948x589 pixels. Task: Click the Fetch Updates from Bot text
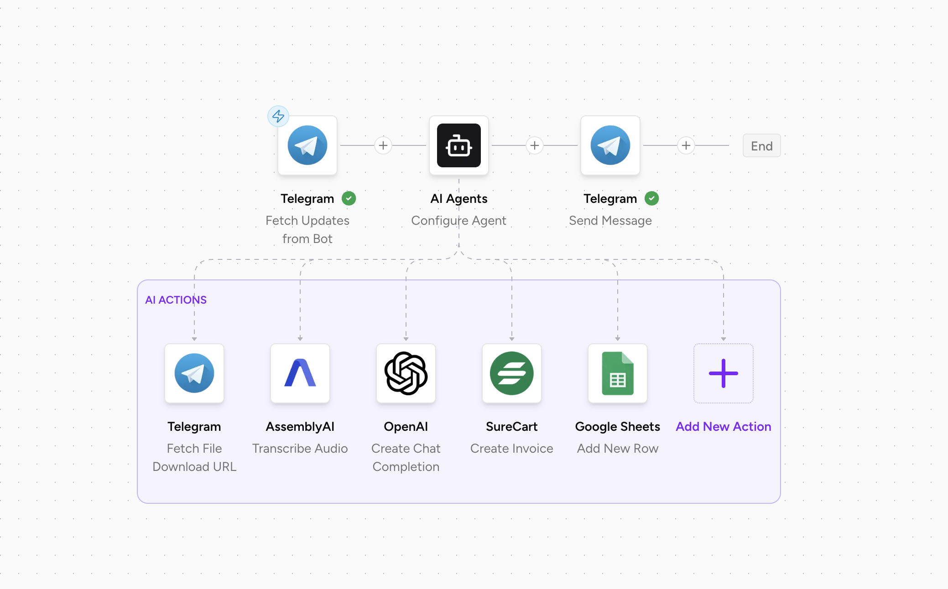tap(307, 230)
